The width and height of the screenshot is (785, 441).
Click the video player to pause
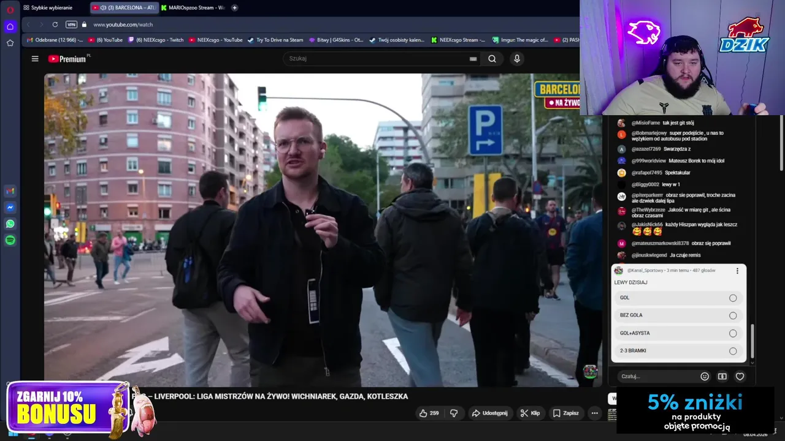click(323, 230)
